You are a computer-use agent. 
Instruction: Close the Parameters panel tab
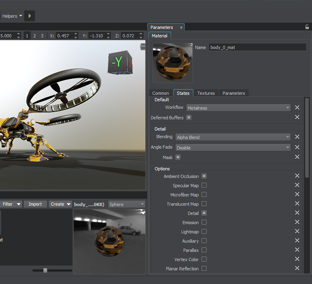(x=181, y=27)
